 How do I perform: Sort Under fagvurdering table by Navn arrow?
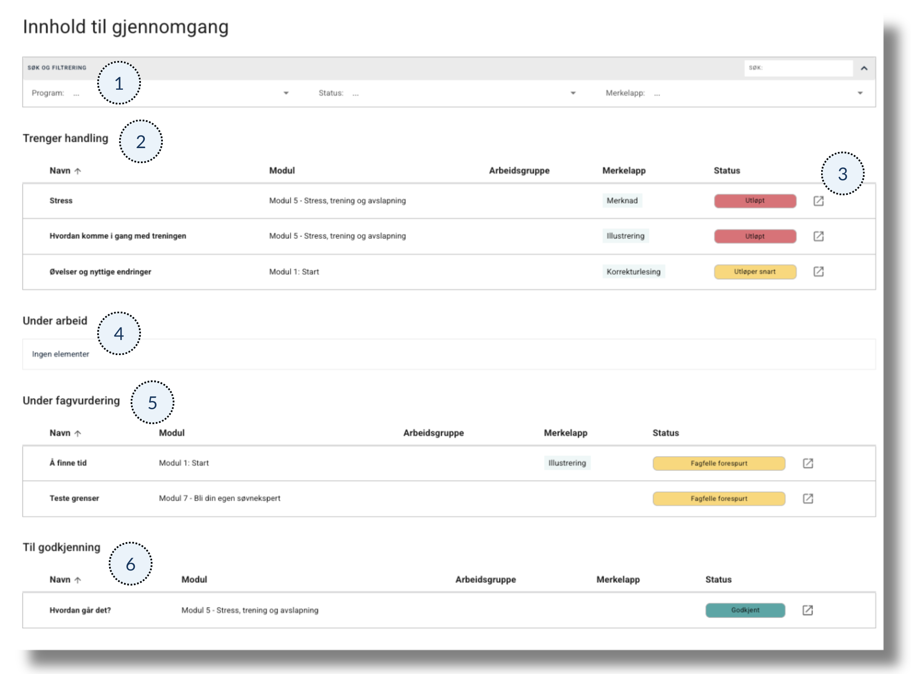click(x=78, y=433)
